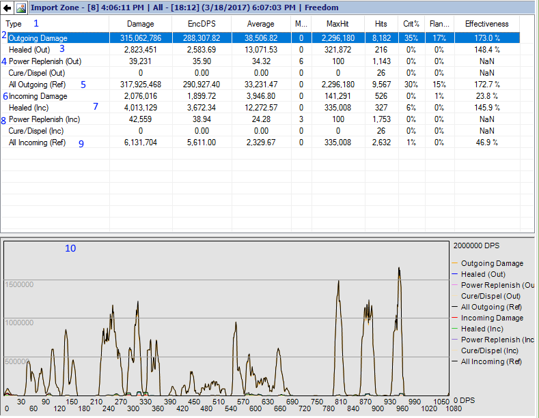The image size is (539, 418).
Task: Click the Type column header
Action: coord(14,24)
